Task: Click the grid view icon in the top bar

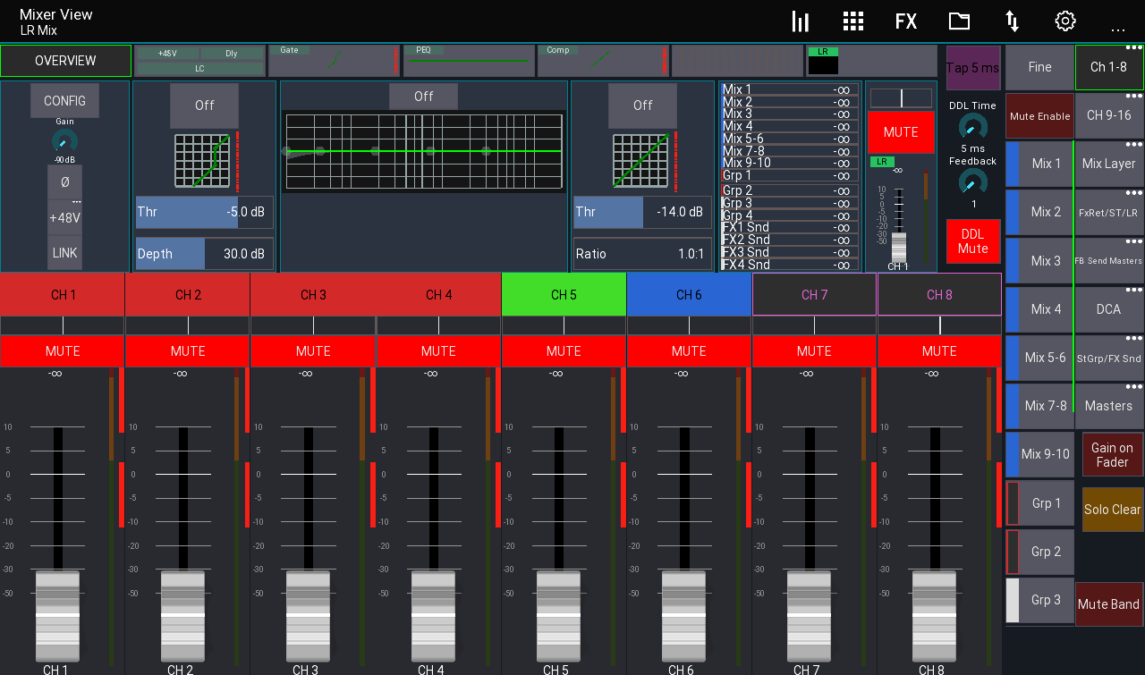Action: point(852,20)
